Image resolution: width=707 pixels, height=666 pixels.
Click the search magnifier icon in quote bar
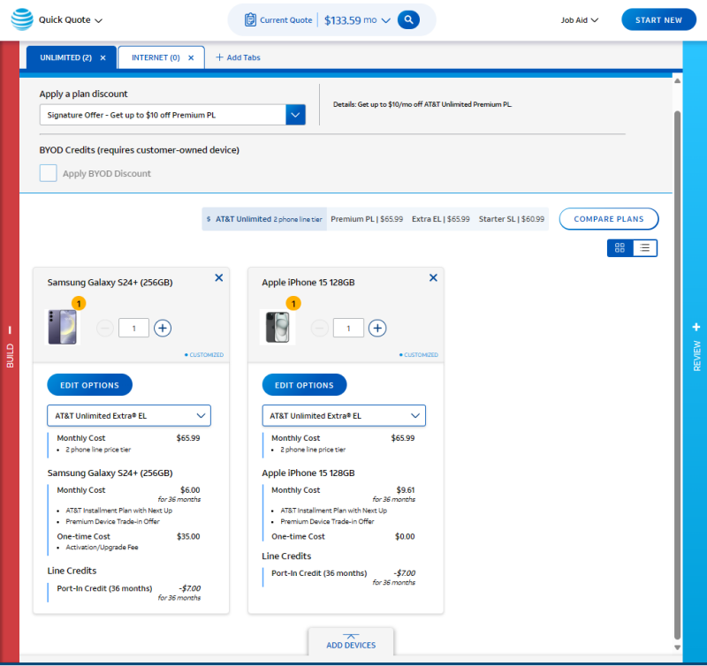click(408, 19)
